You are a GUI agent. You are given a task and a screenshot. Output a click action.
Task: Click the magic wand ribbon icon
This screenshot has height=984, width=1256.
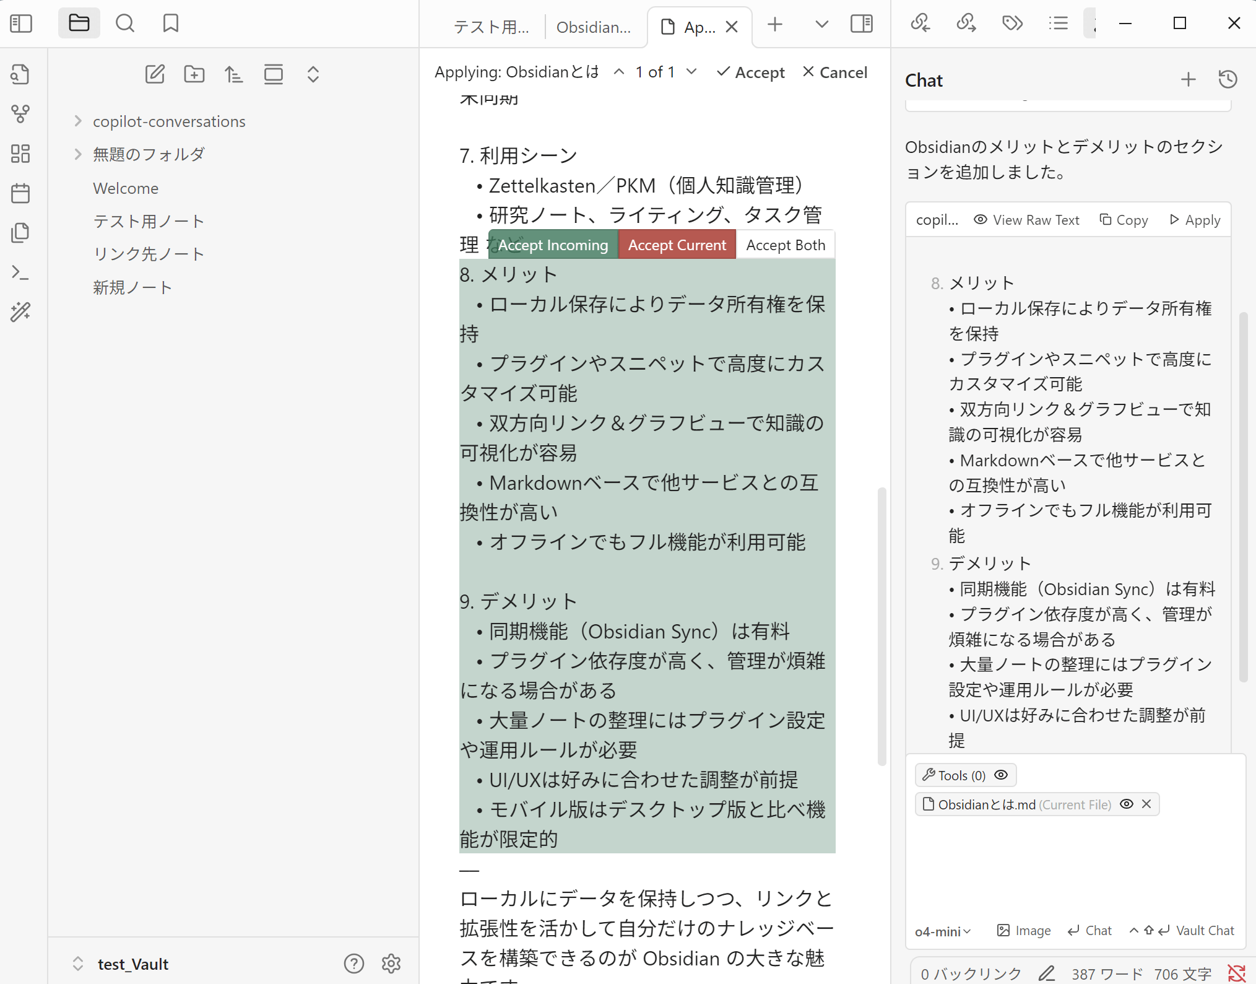(20, 312)
